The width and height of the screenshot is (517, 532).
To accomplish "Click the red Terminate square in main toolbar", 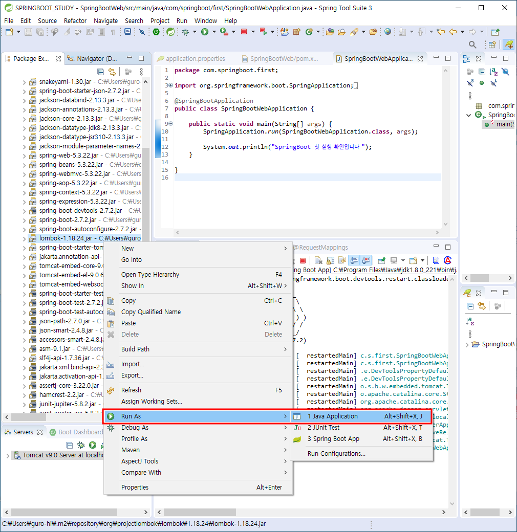I will (244, 32).
